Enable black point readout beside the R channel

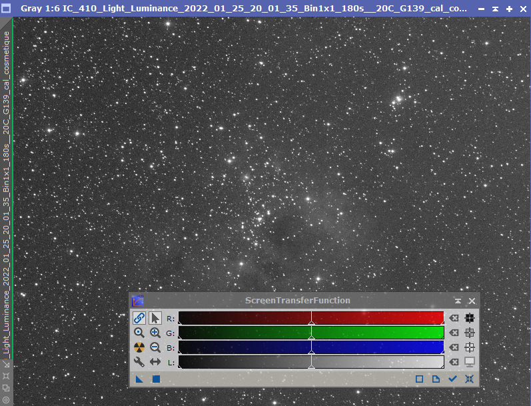pos(470,318)
